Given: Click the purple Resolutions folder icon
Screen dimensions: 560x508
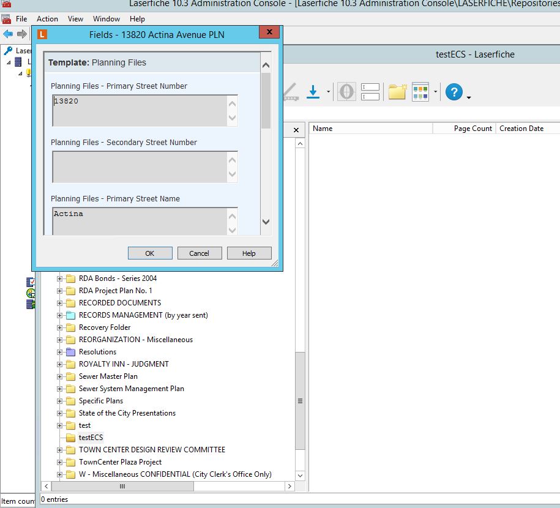Looking at the screenshot, I should [71, 352].
